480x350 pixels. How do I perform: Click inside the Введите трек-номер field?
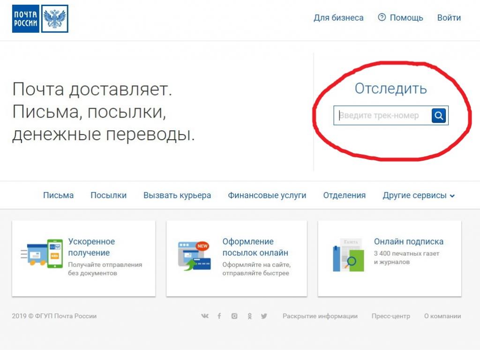tap(382, 115)
